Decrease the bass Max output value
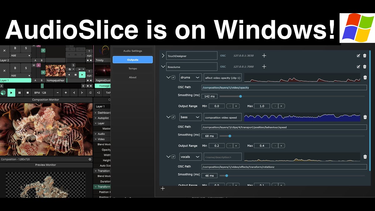The height and width of the screenshot is (211, 375). coord(275,146)
